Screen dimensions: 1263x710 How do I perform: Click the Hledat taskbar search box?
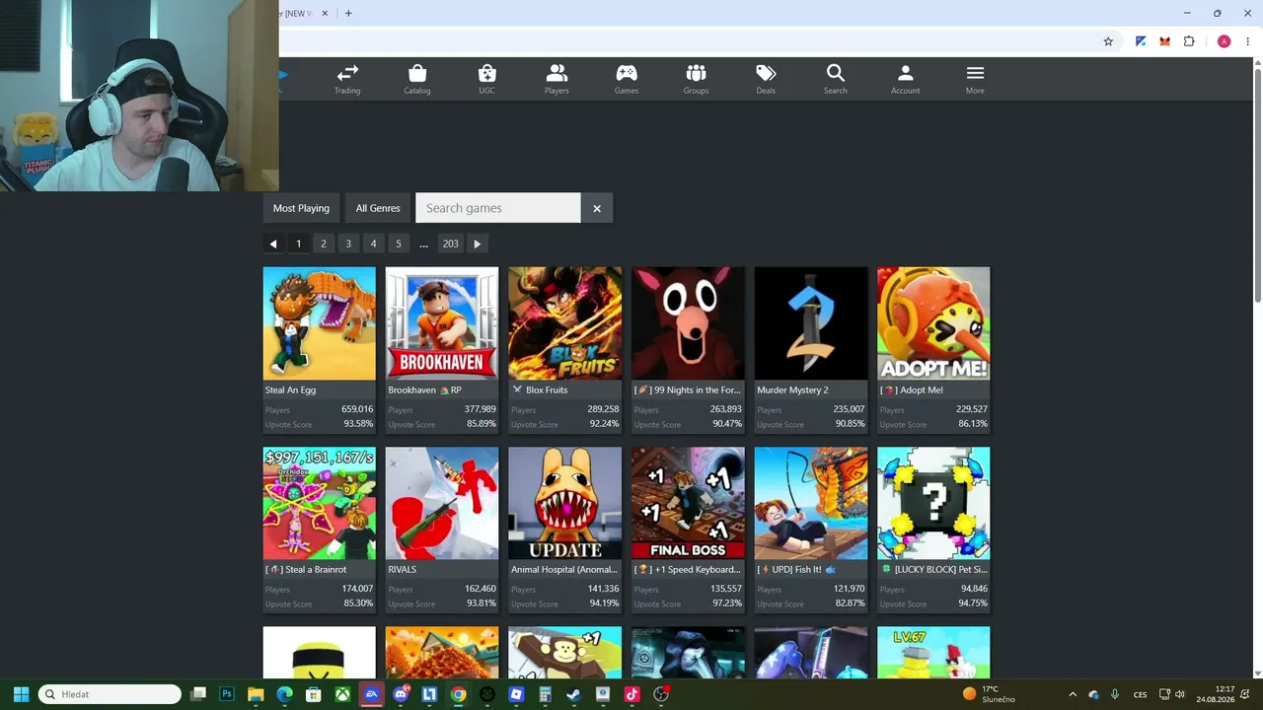pos(110,694)
